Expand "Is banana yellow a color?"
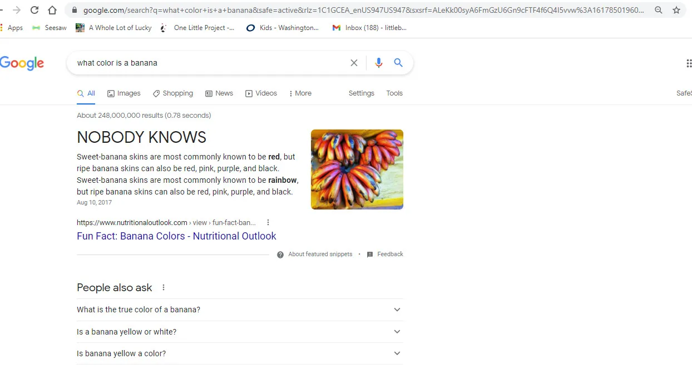This screenshot has width=692, height=369. (x=240, y=353)
